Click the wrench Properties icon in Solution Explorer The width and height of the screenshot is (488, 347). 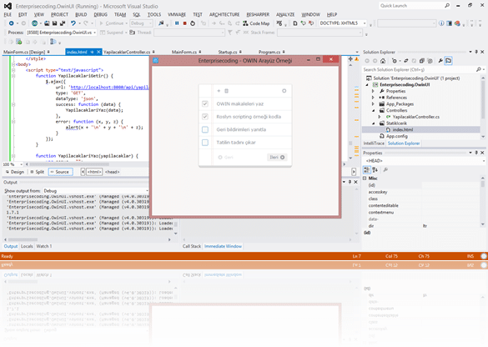pyautogui.click(x=440, y=61)
